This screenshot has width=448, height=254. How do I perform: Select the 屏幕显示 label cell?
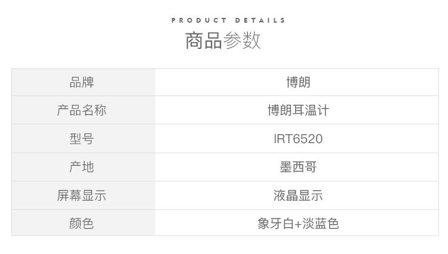pos(82,196)
